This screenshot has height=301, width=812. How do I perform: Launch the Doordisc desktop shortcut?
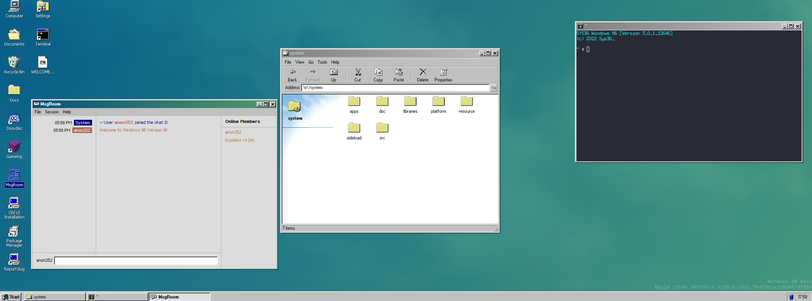[14, 122]
